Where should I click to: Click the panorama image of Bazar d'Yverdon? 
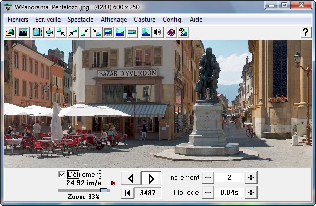tap(158, 104)
